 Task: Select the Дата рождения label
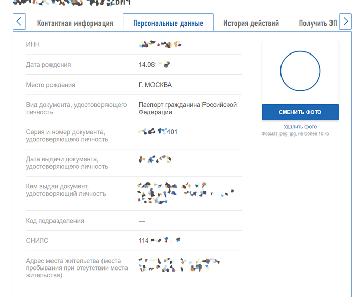48,65
